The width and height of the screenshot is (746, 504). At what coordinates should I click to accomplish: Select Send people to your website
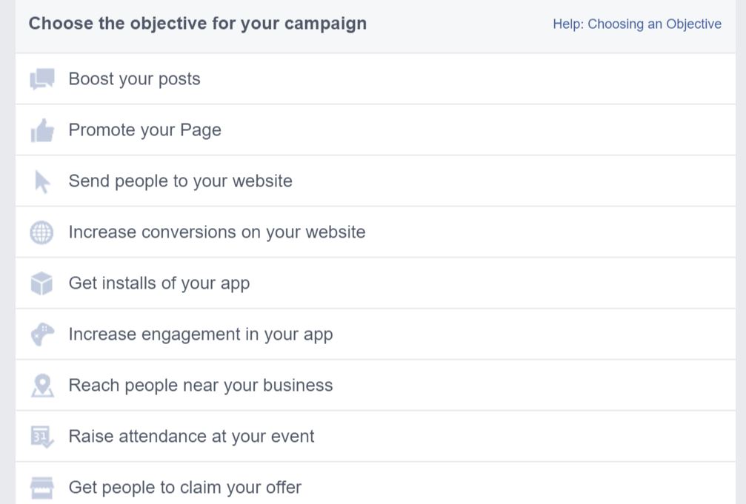click(180, 181)
